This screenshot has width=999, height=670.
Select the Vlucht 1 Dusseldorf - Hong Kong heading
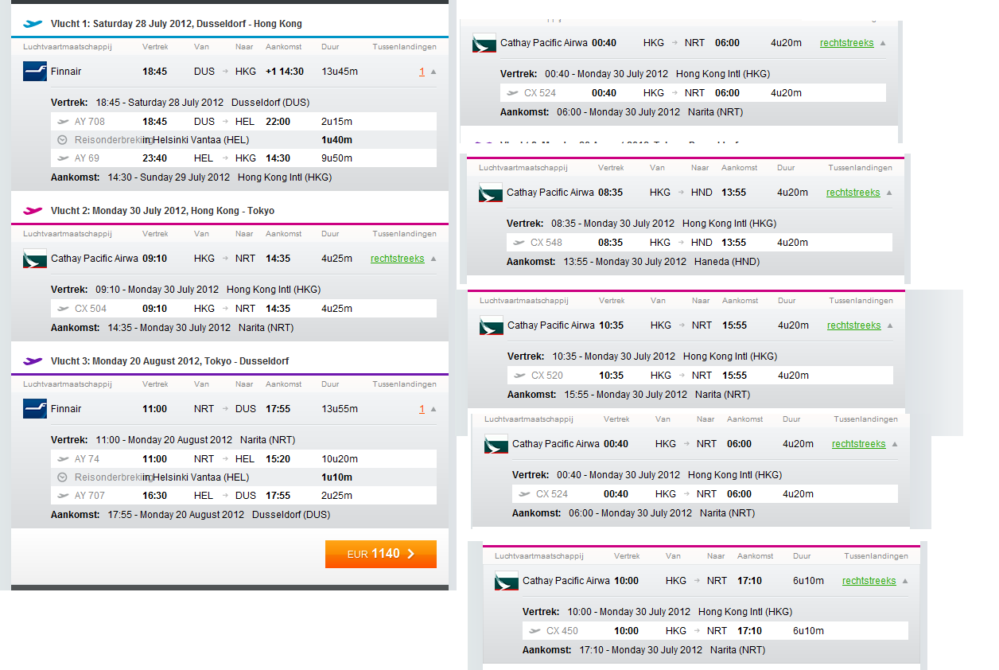(177, 24)
